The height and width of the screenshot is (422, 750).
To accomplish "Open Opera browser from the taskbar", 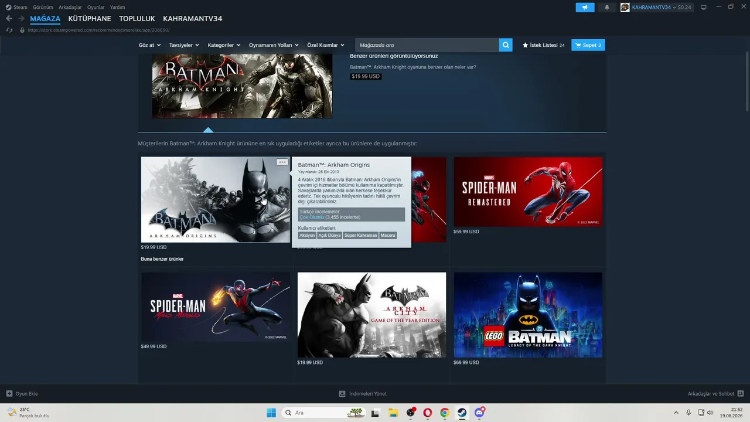I will tap(428, 413).
